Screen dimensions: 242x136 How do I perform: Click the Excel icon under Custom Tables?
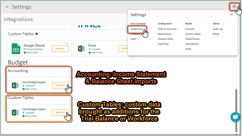pos(81,49)
